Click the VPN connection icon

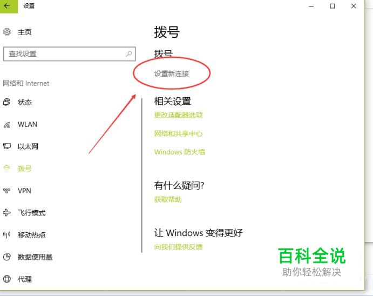(x=7, y=191)
